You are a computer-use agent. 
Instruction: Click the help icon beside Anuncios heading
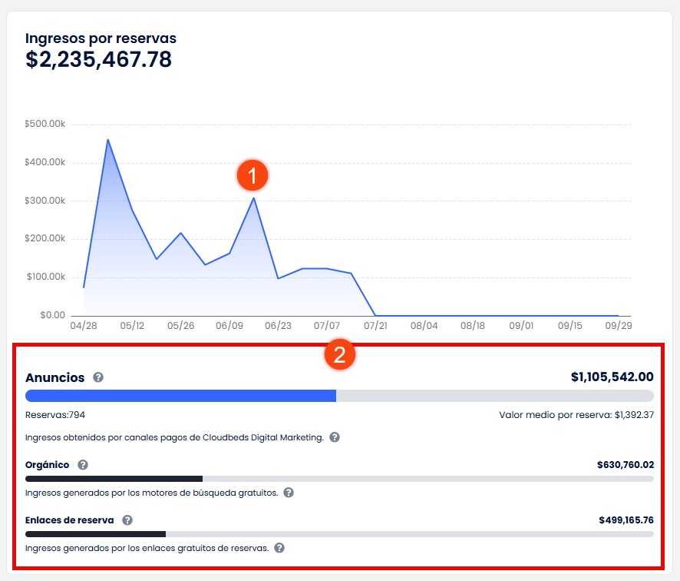[x=98, y=377]
